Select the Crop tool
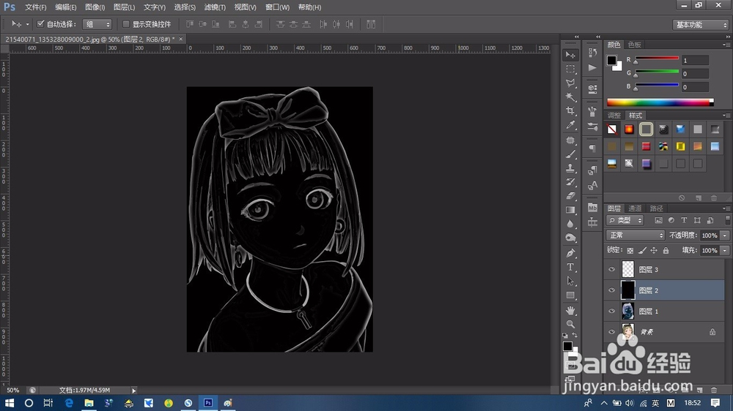This screenshot has width=733, height=411. pyautogui.click(x=570, y=111)
